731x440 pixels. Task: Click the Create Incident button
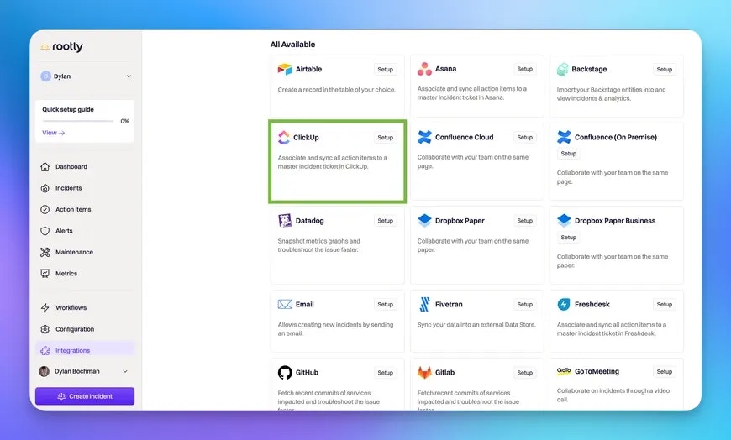coord(85,396)
